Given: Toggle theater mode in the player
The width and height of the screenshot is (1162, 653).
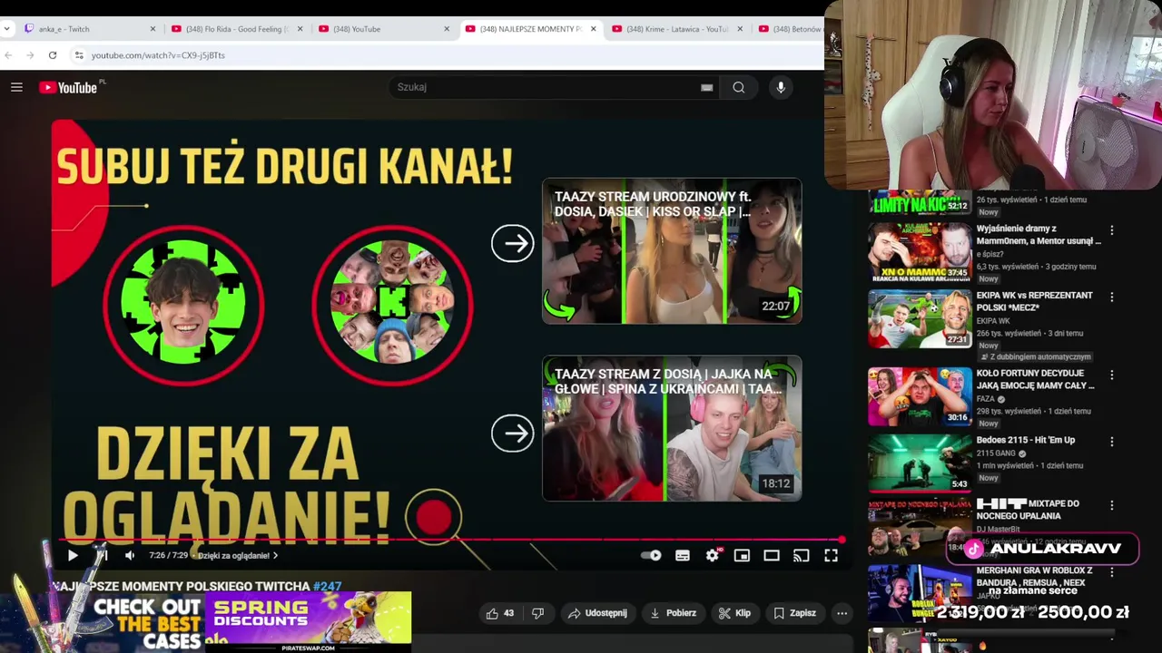Looking at the screenshot, I should [772, 555].
